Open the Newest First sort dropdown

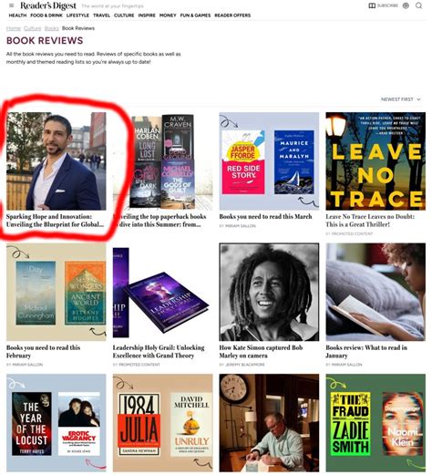click(x=401, y=99)
